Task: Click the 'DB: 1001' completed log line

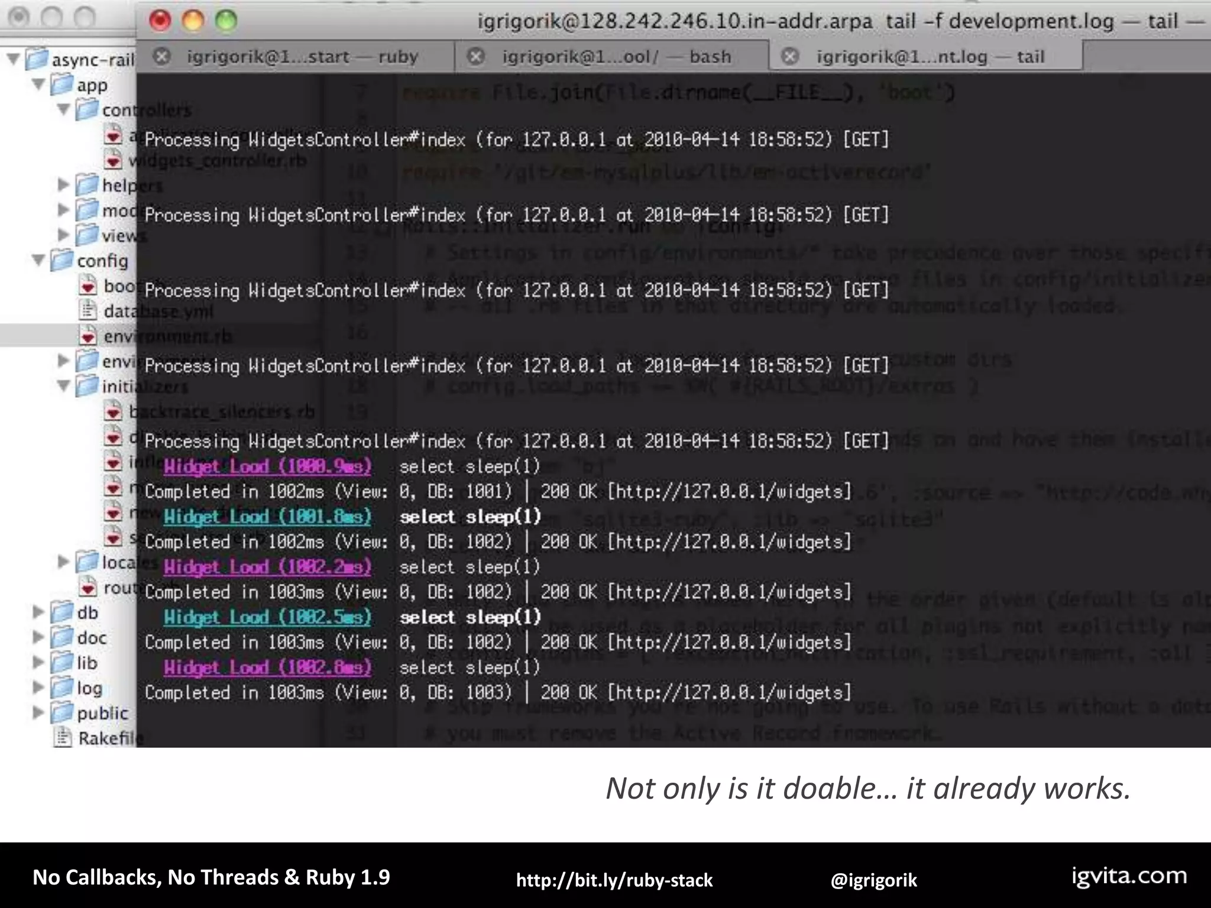Action: pos(498,492)
